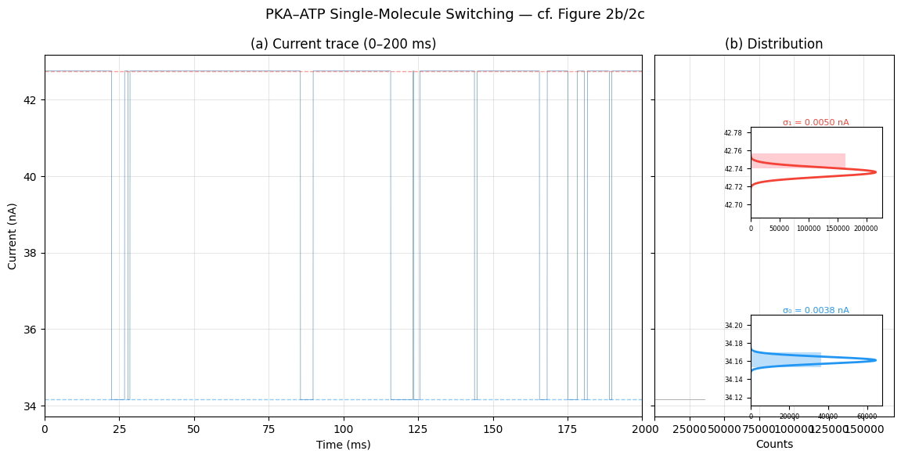The image size is (901, 458).
Task: Click the figure title PKA–ATP Single-Molecule Switching
Action: point(454,15)
